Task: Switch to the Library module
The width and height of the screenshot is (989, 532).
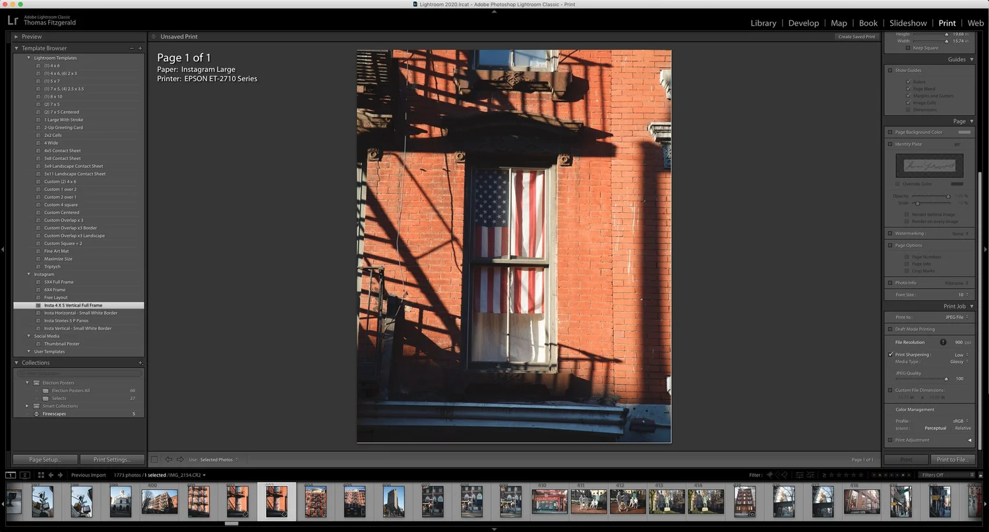Action: coord(764,23)
